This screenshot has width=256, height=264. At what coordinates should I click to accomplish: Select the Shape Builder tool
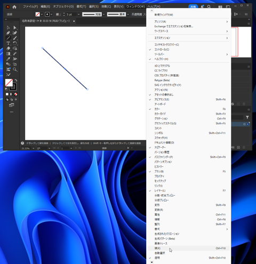click(x=15, y=49)
